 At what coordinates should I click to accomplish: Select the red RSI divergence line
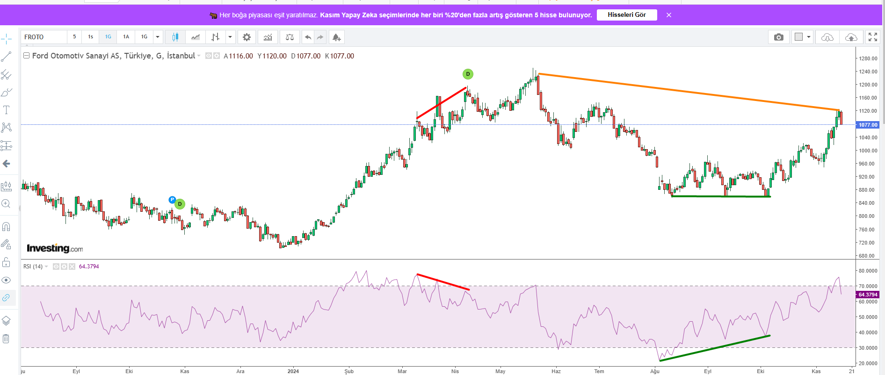click(x=443, y=282)
